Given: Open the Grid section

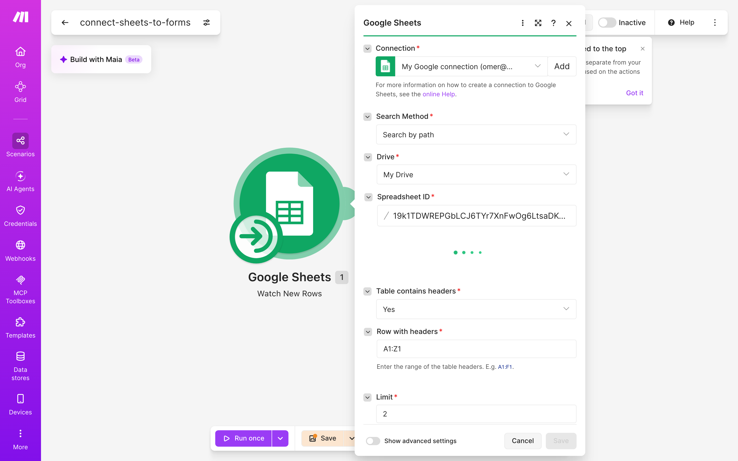Looking at the screenshot, I should (x=20, y=92).
